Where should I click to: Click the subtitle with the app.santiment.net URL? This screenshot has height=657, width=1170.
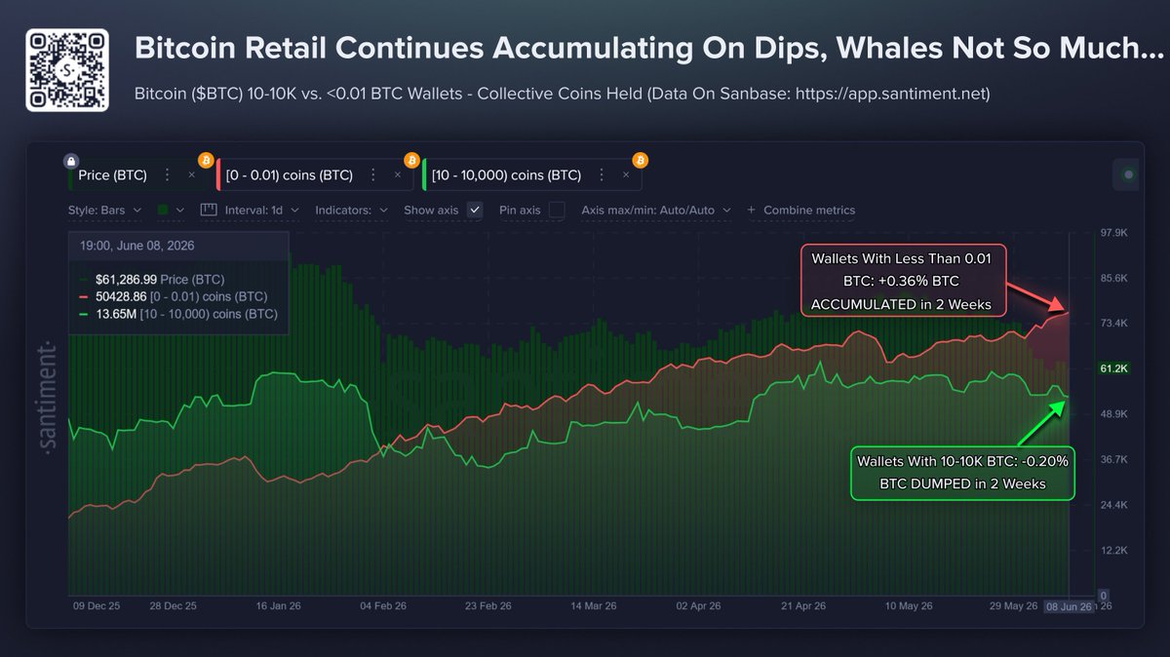(x=562, y=95)
